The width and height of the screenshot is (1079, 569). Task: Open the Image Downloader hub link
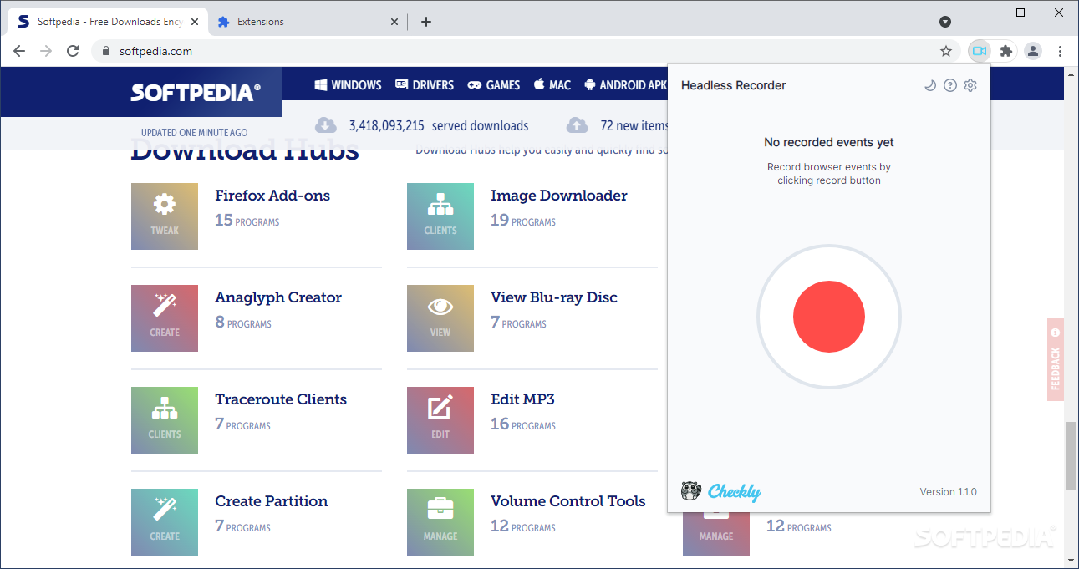[x=559, y=196]
